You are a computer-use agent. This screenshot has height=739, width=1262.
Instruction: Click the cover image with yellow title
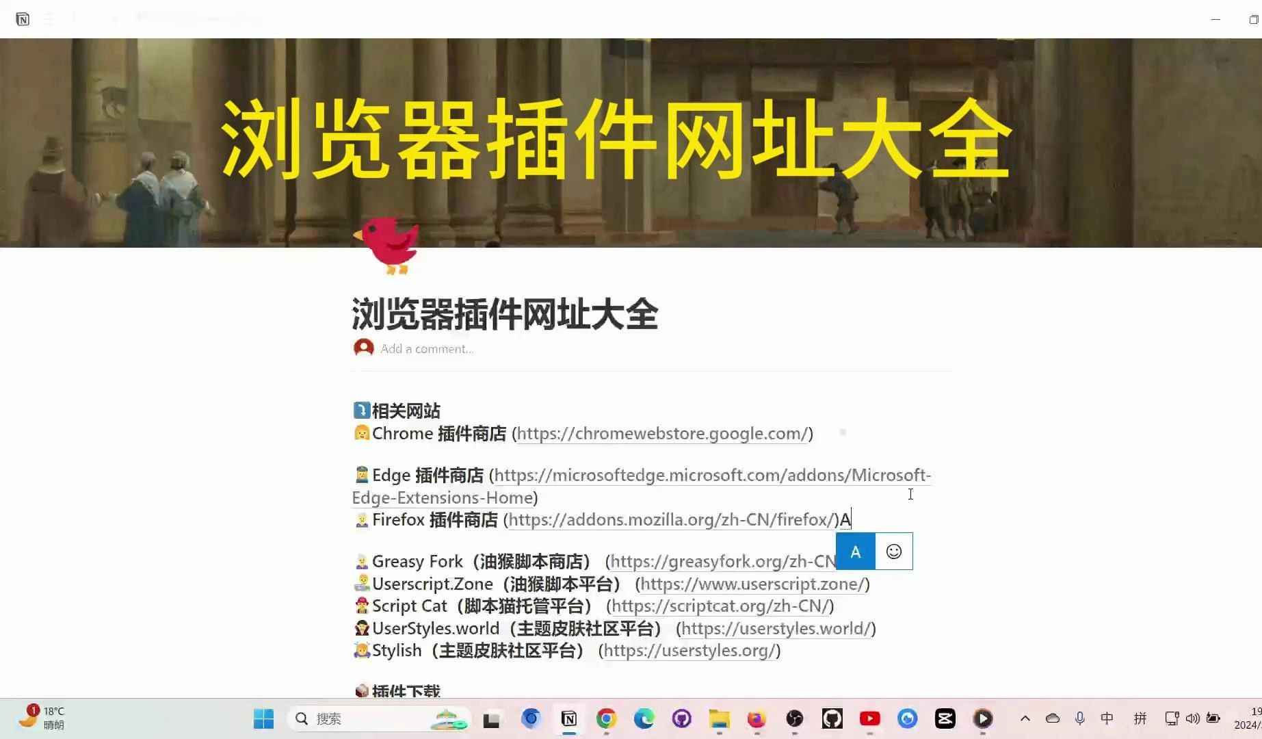tap(631, 142)
